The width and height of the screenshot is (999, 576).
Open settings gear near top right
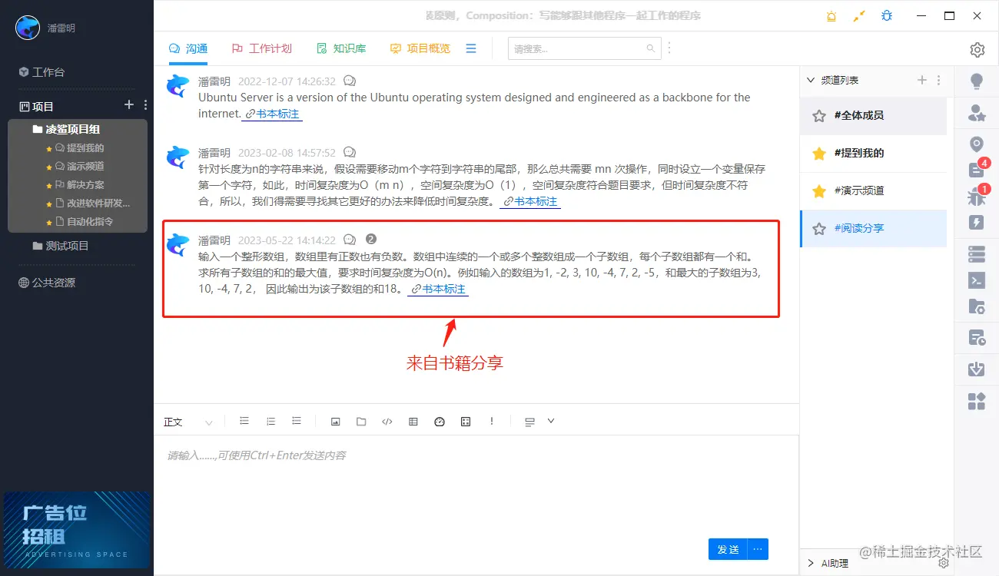click(x=977, y=50)
